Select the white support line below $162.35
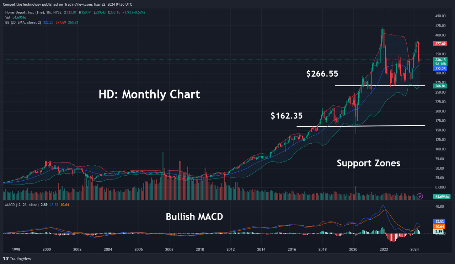Image resolution: width=455 pixels, height=264 pixels. pyautogui.click(x=361, y=126)
